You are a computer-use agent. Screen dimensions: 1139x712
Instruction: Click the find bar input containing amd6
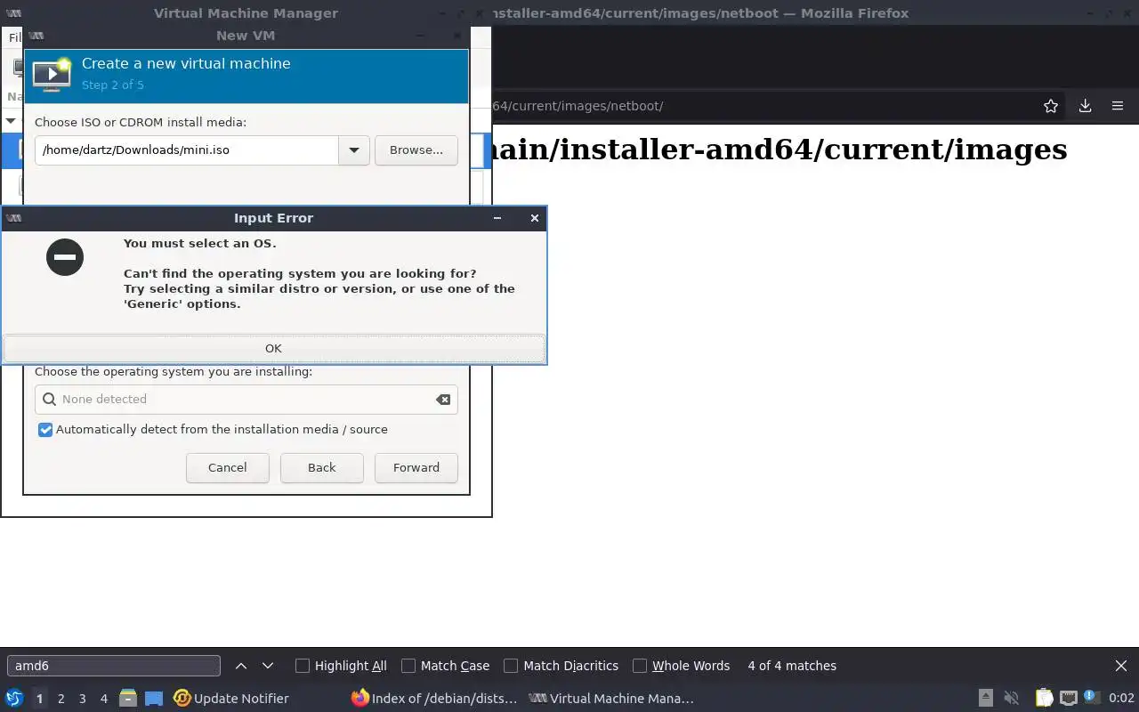coord(114,666)
